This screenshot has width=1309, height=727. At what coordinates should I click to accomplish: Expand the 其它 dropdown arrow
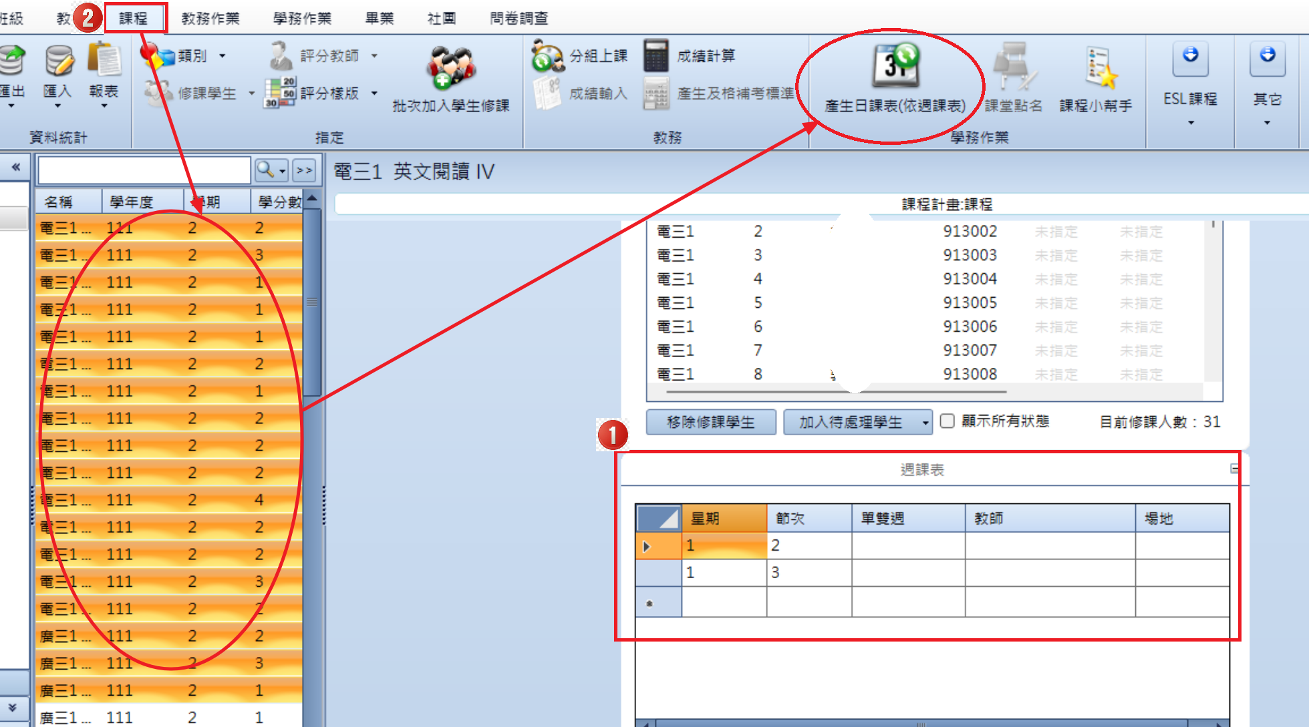coord(1267,123)
